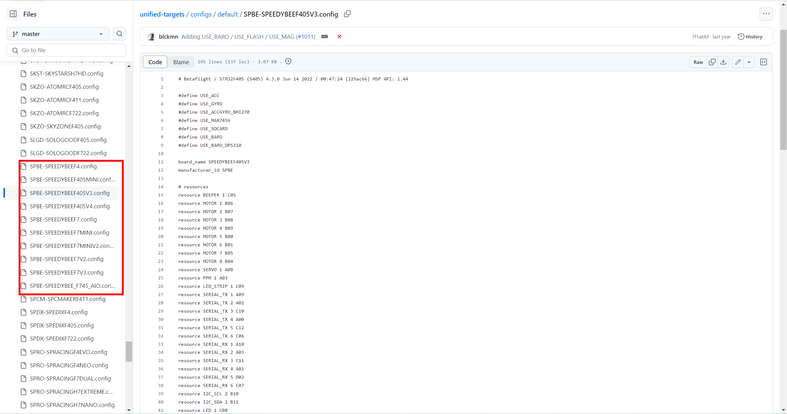Select SPBE-SPEEDYBEEF405V3.config in tree
The width and height of the screenshot is (787, 414).
pyautogui.click(x=70, y=193)
